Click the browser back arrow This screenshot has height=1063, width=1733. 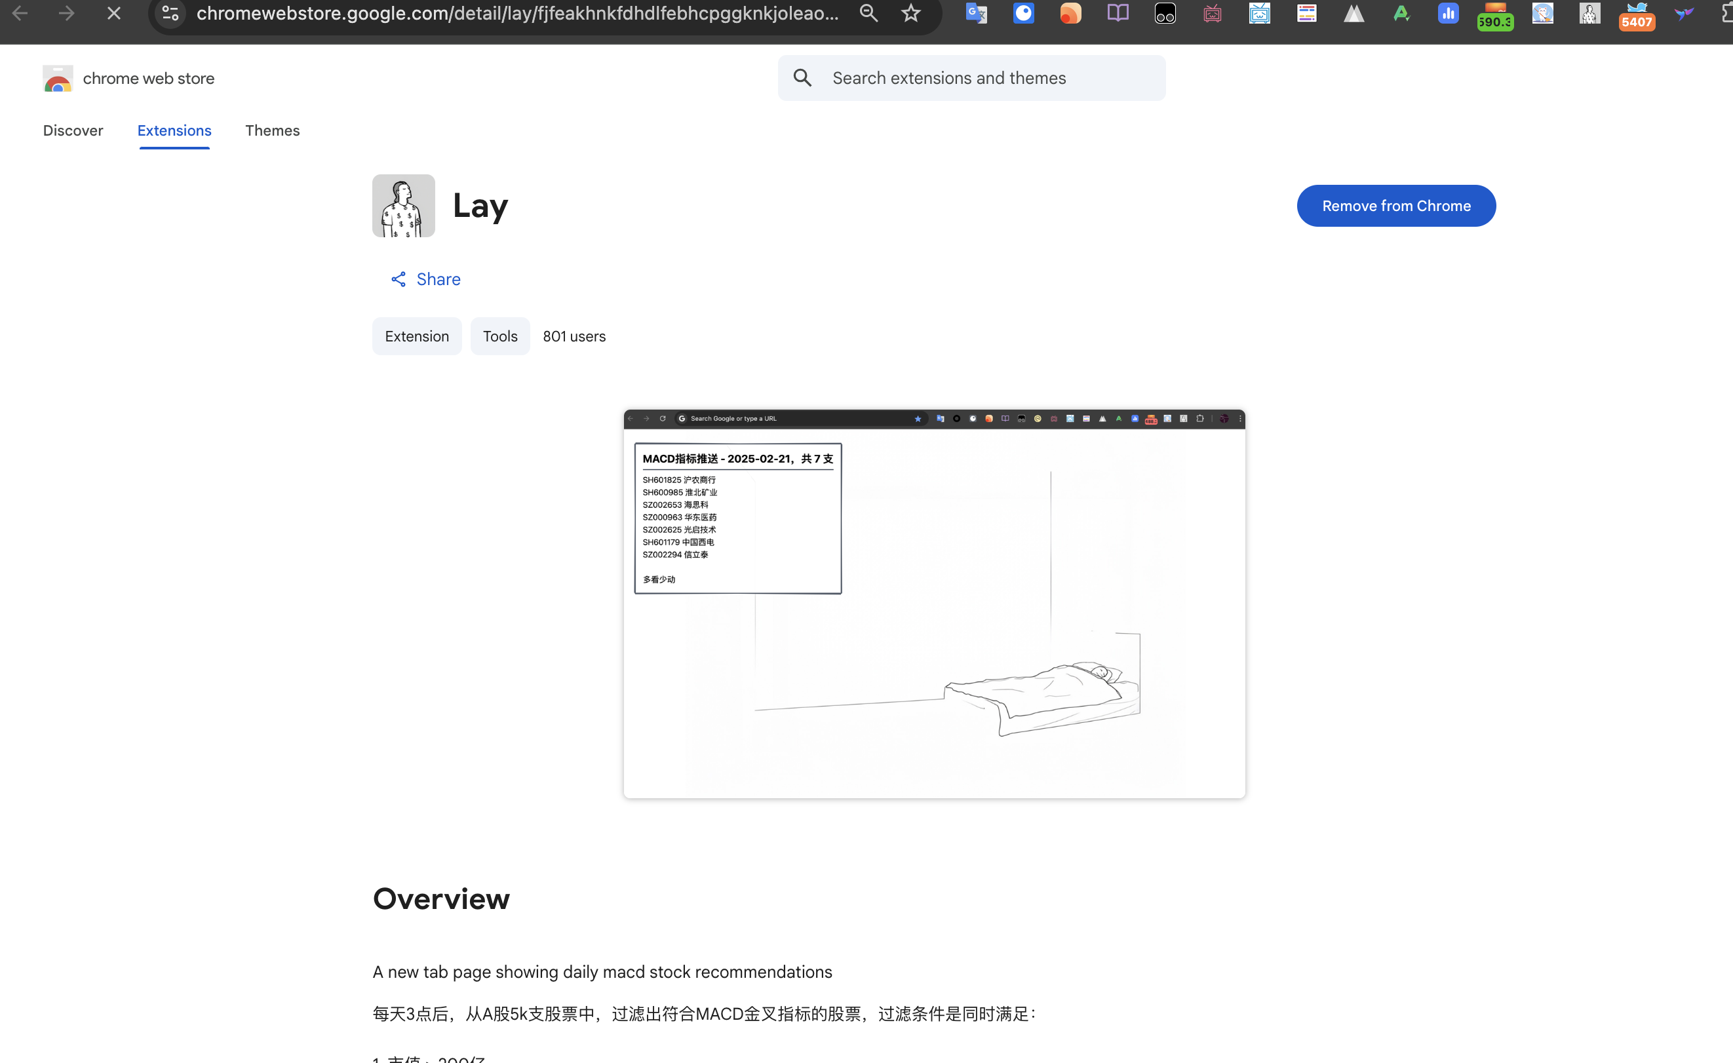[x=20, y=13]
